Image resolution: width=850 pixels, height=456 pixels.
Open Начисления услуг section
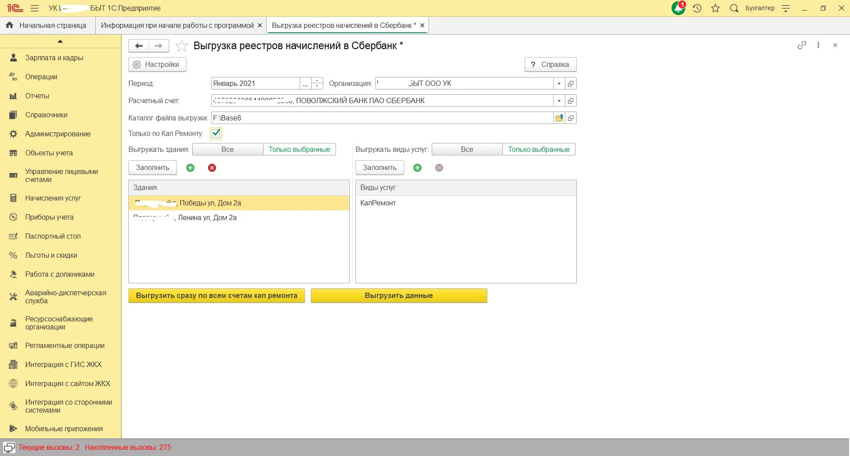[53, 198]
